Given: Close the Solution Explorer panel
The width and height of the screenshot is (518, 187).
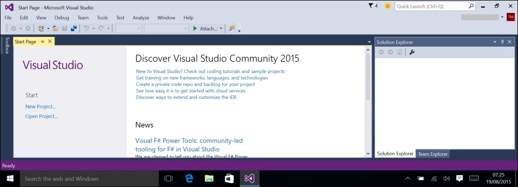Looking at the screenshot, I should point(510,42).
